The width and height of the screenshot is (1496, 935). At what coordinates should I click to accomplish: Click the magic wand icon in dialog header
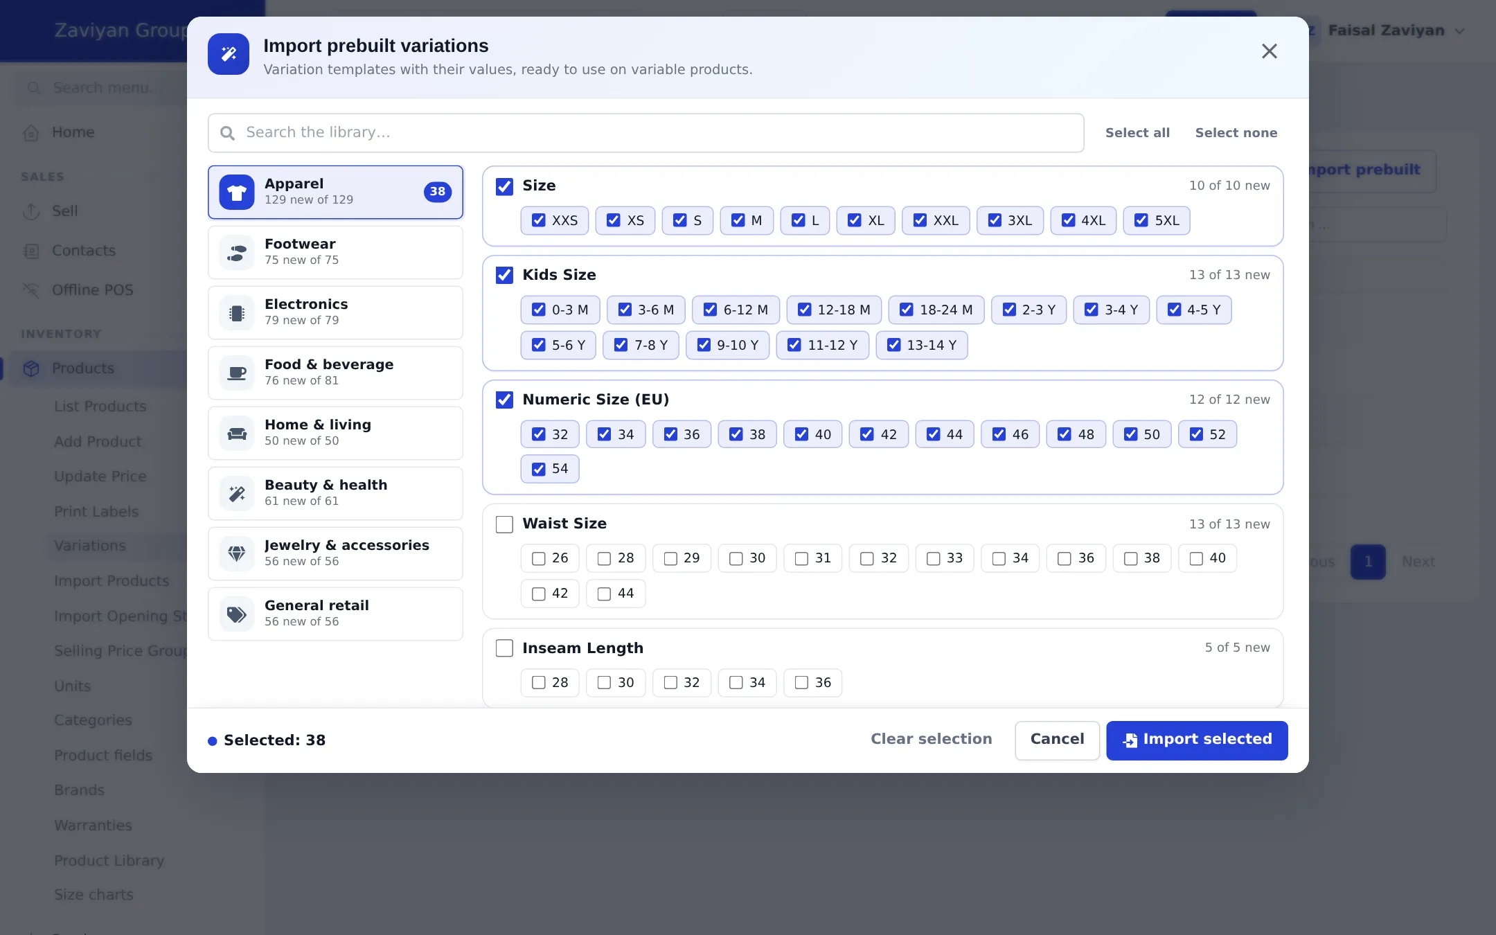(229, 54)
